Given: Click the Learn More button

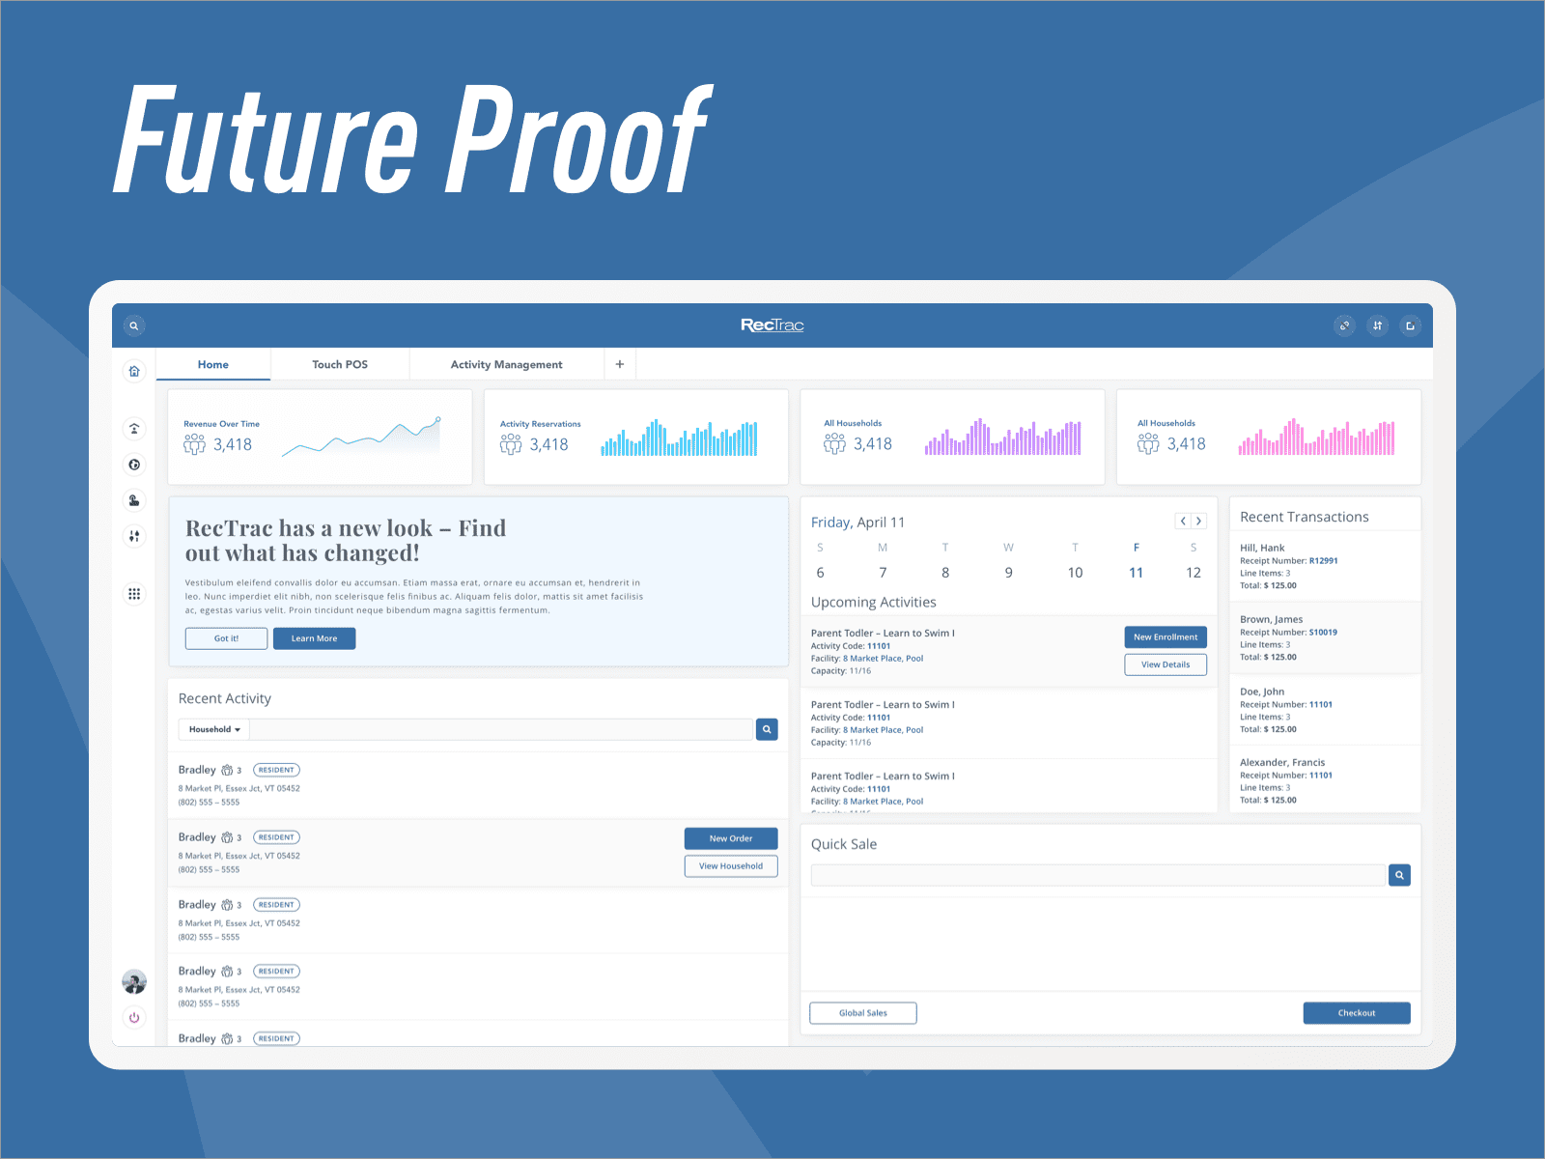Looking at the screenshot, I should pyautogui.click(x=315, y=638).
